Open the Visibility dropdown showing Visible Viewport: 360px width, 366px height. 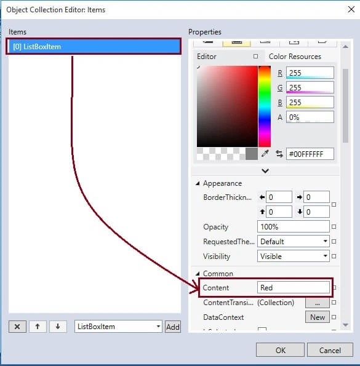[x=294, y=256]
